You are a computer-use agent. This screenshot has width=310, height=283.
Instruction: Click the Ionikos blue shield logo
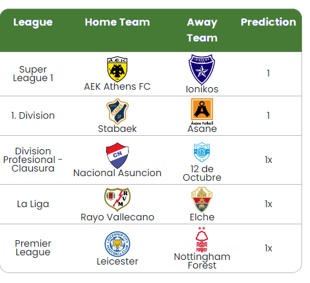click(x=202, y=69)
